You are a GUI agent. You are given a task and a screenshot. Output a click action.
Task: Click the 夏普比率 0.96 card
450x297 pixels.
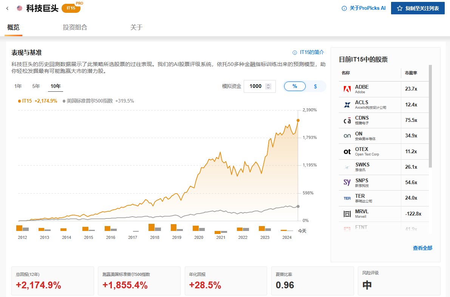click(x=312, y=281)
